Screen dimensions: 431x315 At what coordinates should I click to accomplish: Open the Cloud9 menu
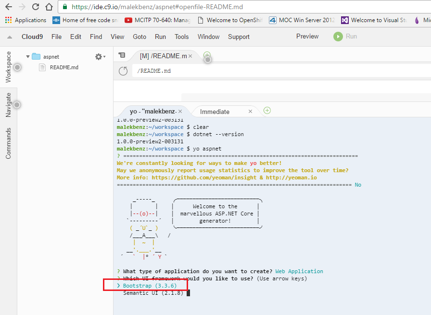32,37
